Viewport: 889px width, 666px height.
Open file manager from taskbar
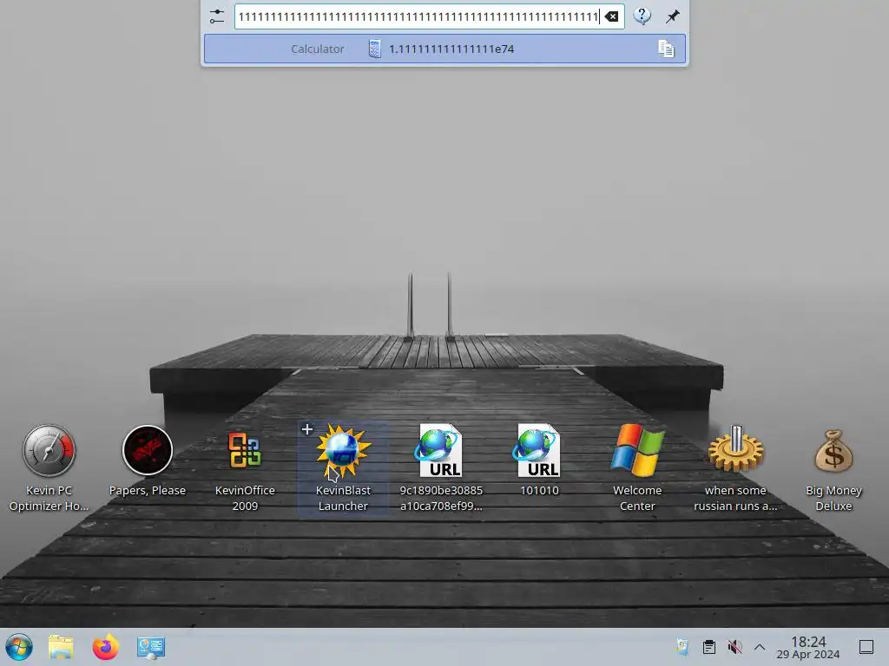pos(61,647)
